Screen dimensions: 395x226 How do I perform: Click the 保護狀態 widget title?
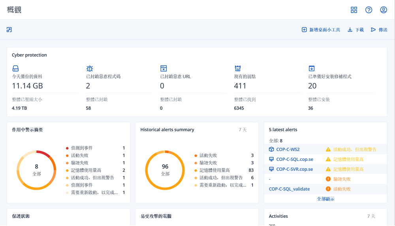pos(21,216)
